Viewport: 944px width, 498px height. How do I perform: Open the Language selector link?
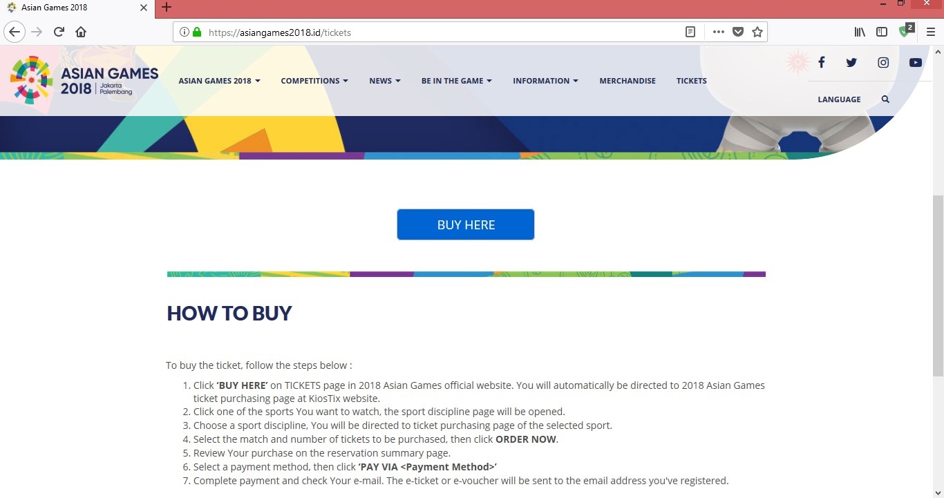pyautogui.click(x=839, y=99)
